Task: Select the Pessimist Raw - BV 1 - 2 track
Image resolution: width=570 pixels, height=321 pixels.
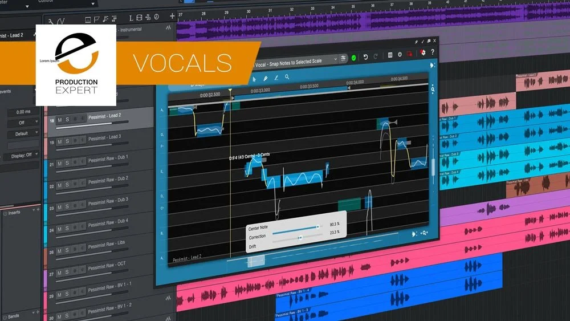Action: 110,309
